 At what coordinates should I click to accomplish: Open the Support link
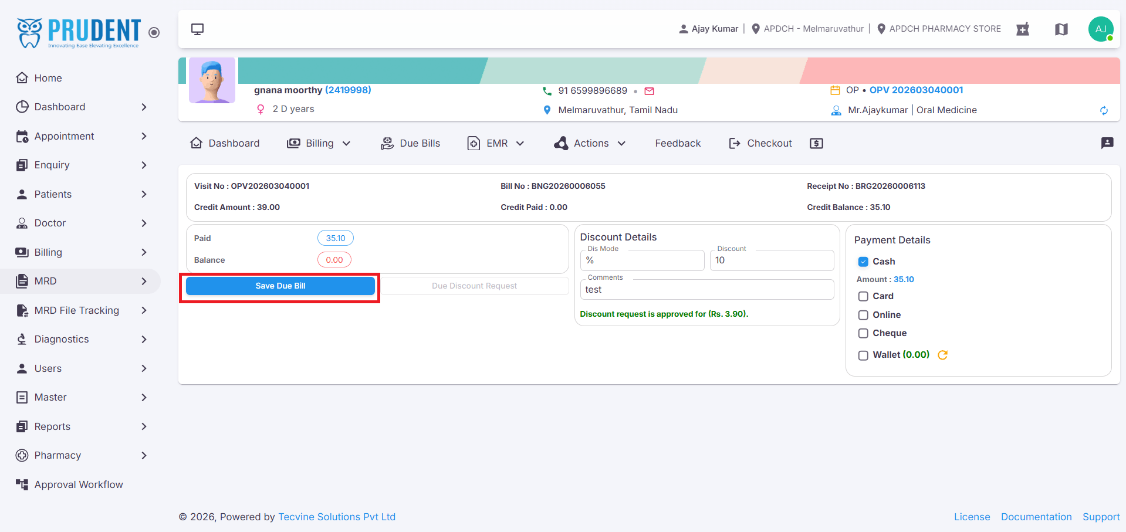pos(1101,517)
